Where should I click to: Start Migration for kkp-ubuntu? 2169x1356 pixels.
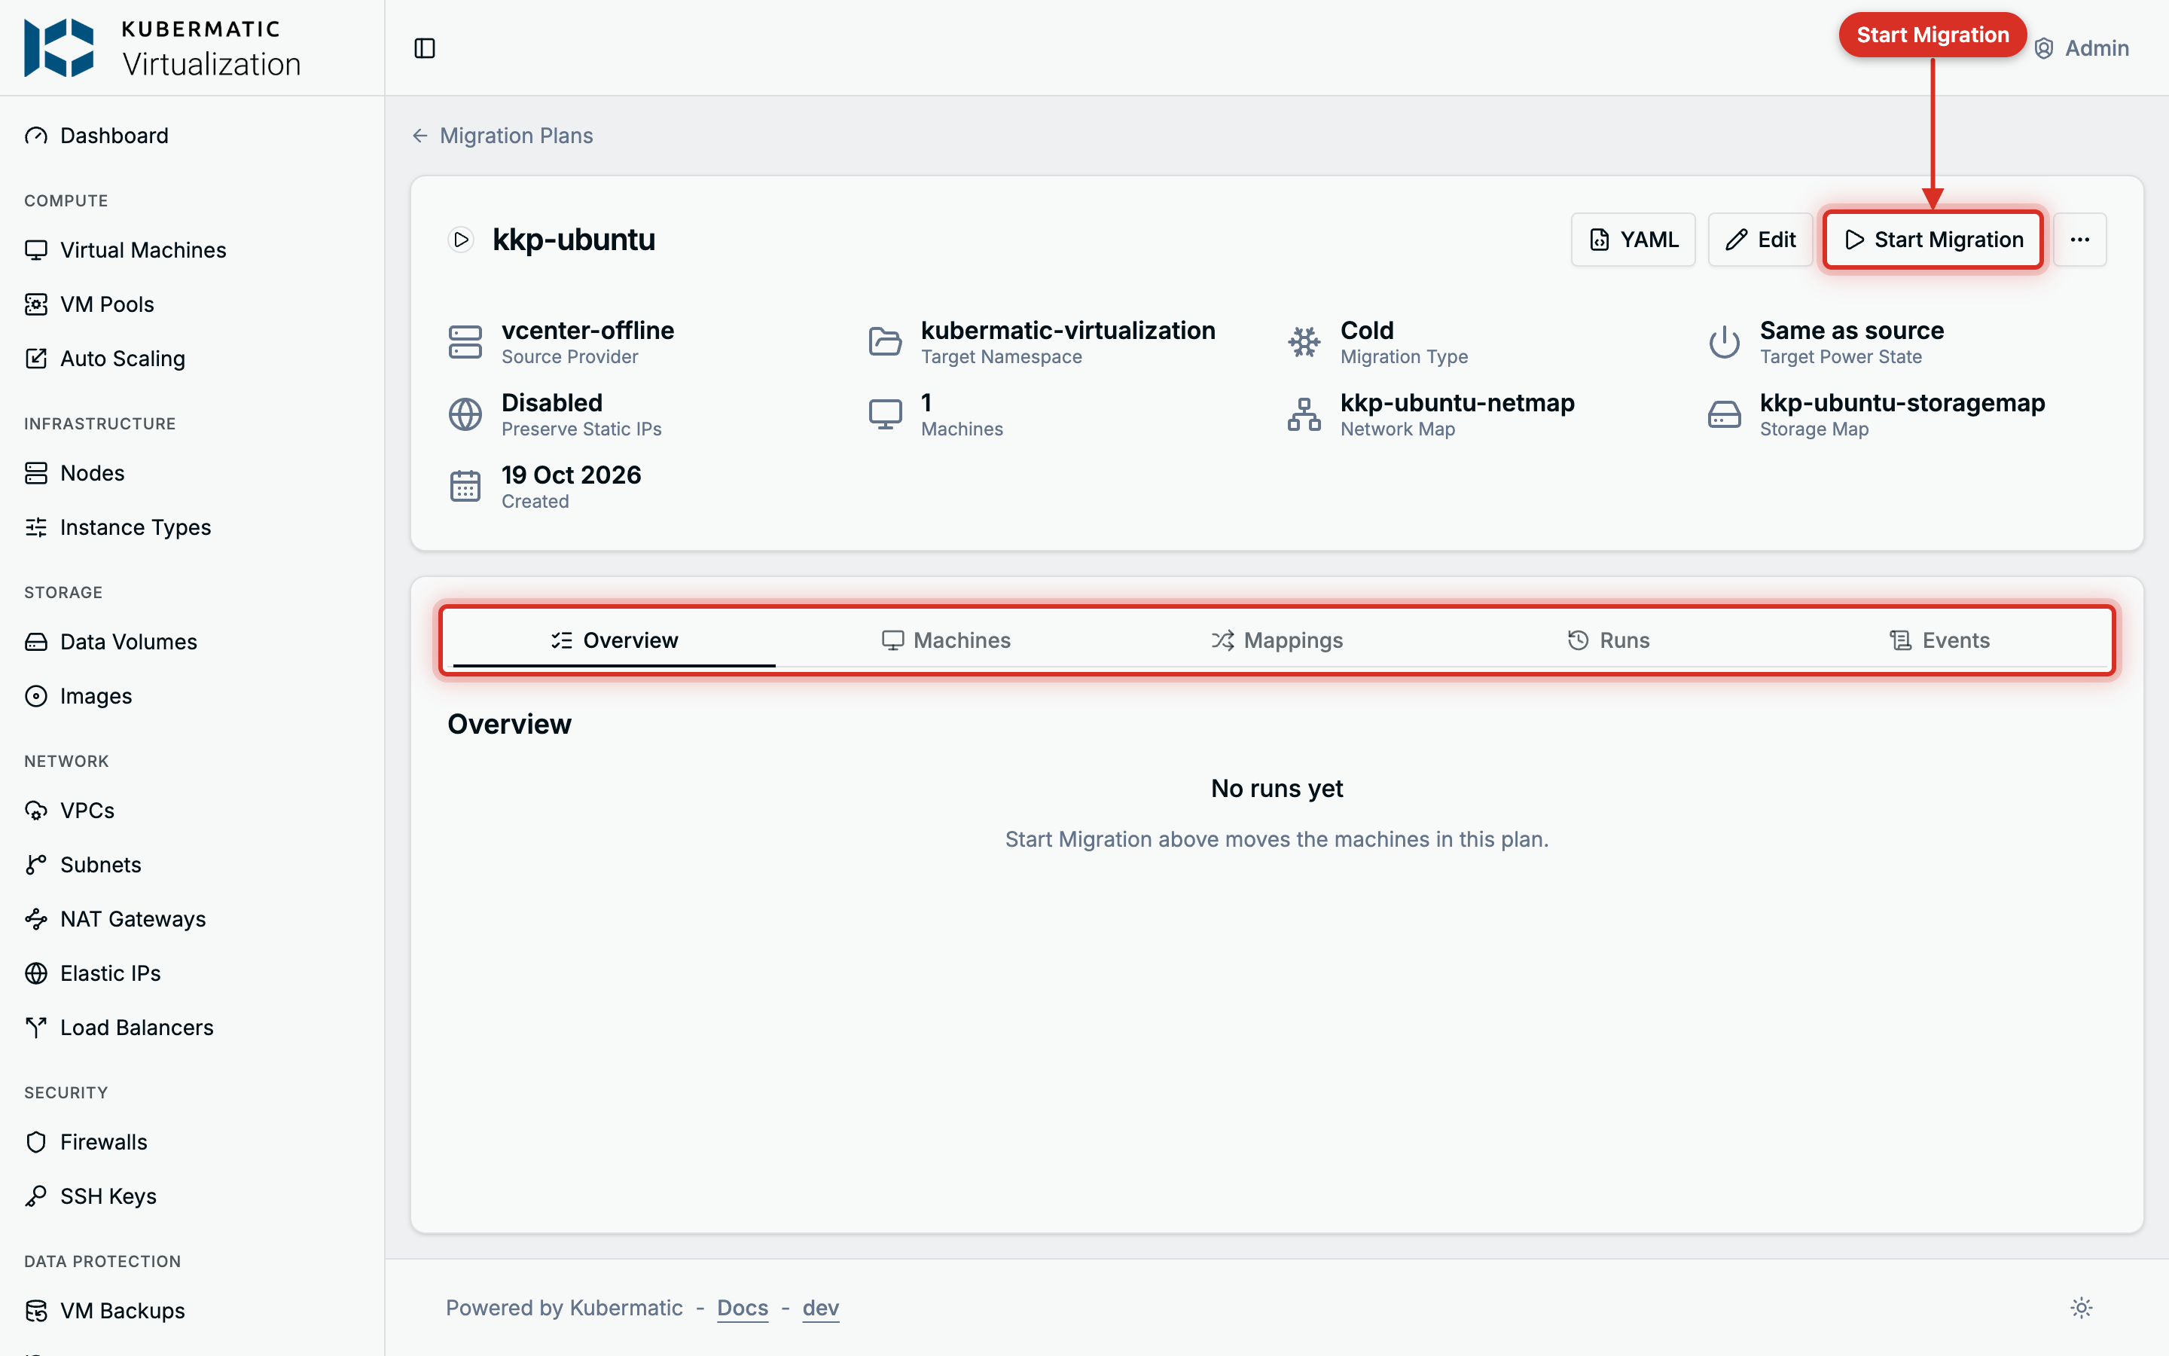(x=1933, y=240)
